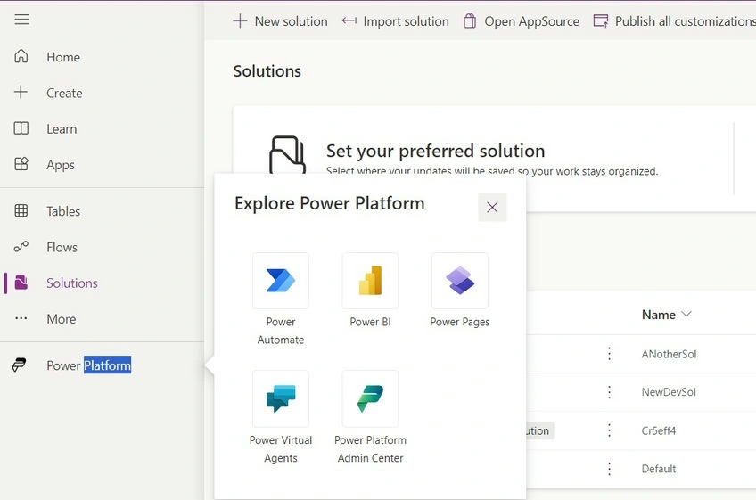
Task: Open more options for Default row
Action: pos(610,469)
